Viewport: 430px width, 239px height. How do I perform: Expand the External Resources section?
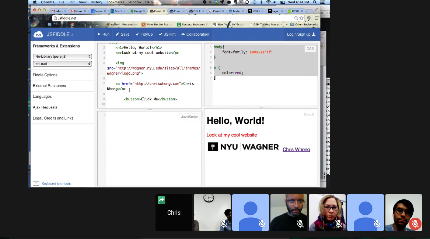click(x=49, y=86)
